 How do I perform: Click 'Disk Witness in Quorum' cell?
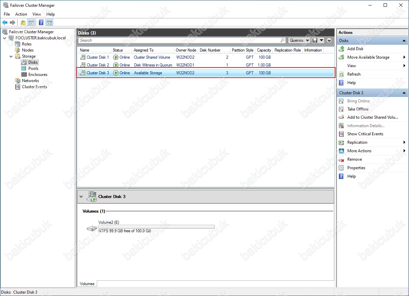(153, 65)
